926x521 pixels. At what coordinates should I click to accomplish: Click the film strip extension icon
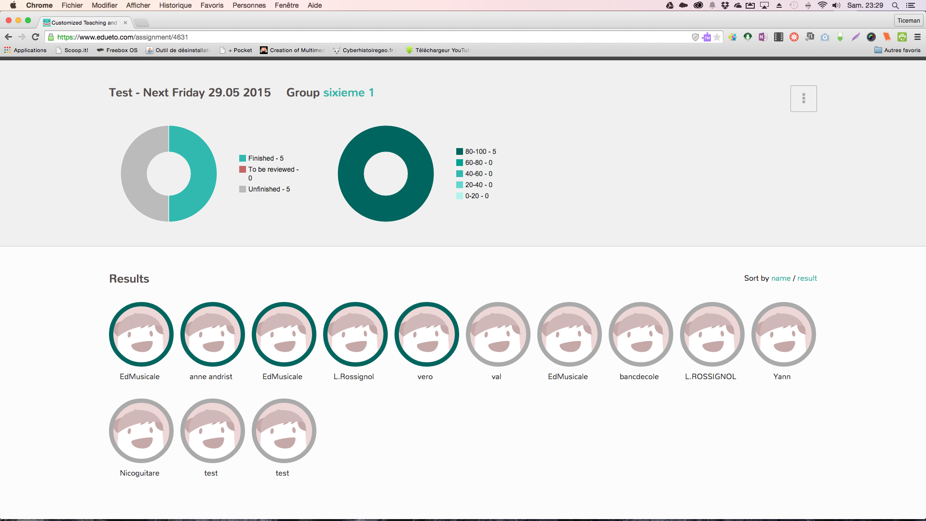[x=778, y=37]
